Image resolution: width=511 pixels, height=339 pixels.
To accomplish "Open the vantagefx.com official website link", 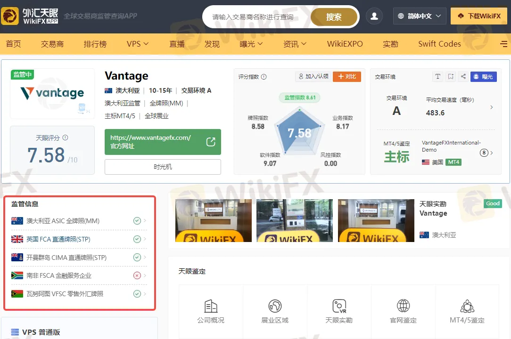I will 163,142.
